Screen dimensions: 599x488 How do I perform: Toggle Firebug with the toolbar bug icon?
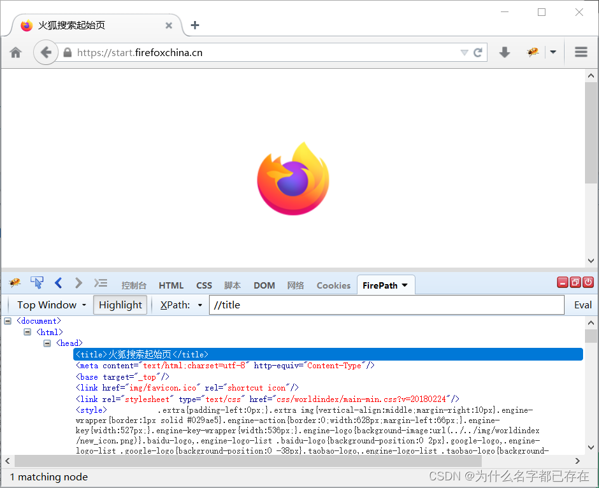tap(533, 52)
